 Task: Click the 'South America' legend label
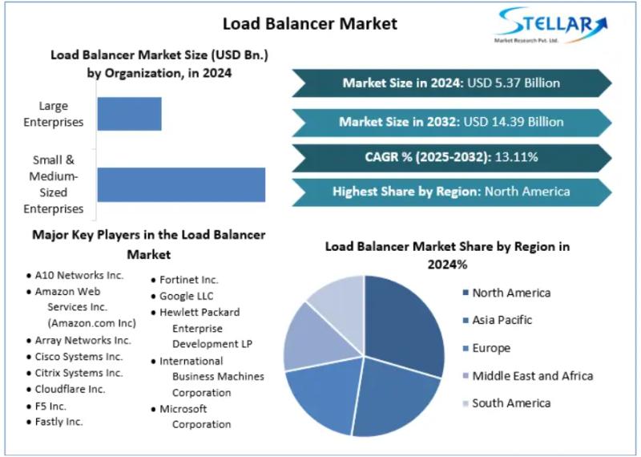511,403
